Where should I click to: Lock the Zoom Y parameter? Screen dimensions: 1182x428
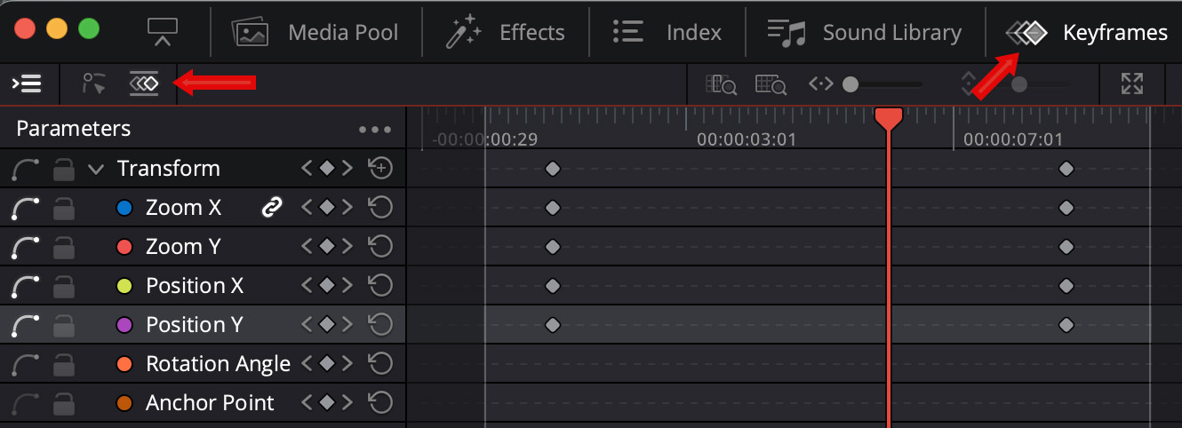tap(63, 247)
